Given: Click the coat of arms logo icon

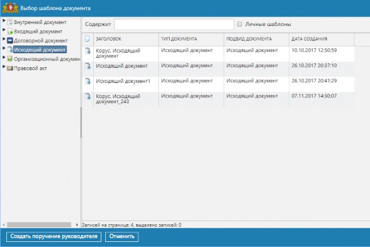Looking at the screenshot, I should (10, 8).
